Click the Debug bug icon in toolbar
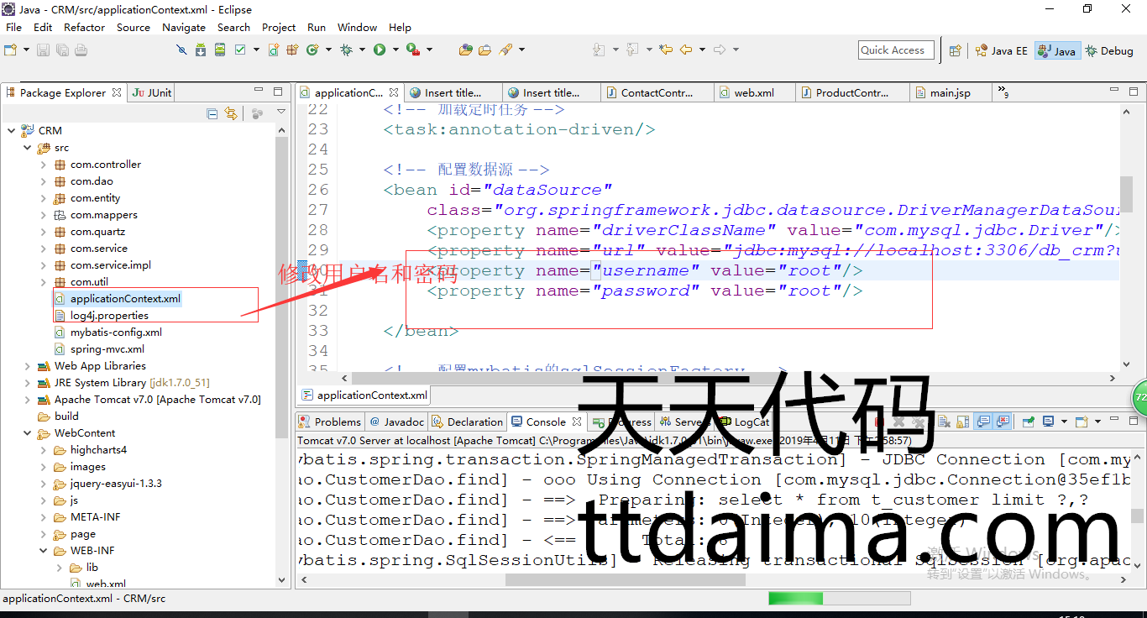The width and height of the screenshot is (1147, 618). coord(346,50)
